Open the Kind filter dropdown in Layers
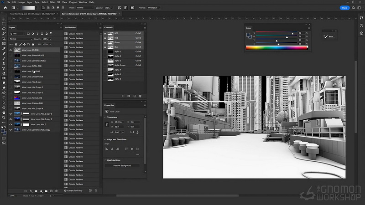The height and width of the screenshot is (205, 365). pyautogui.click(x=17, y=34)
